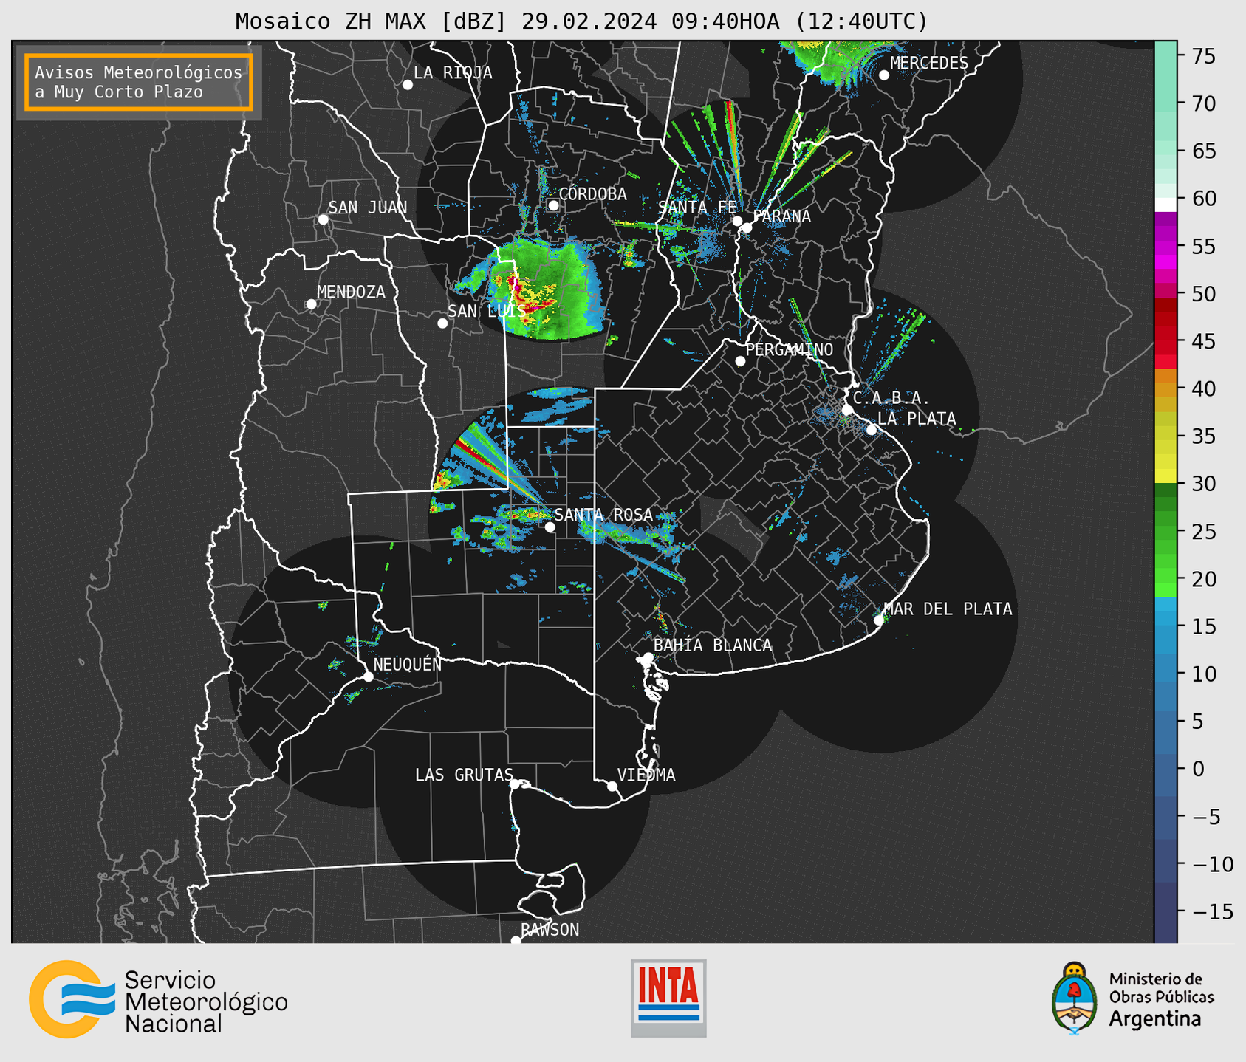Click the SAN JUAN label text

click(368, 208)
